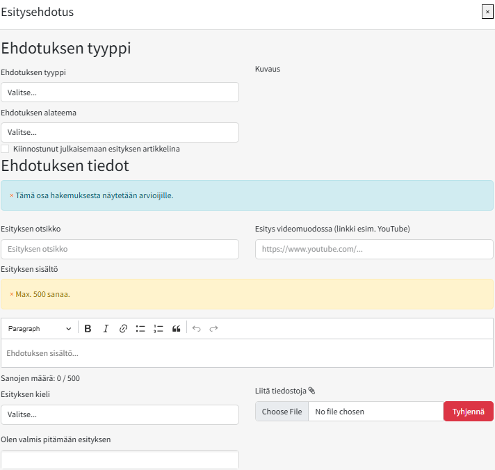Click the YouTube video link input field

pyautogui.click(x=374, y=249)
